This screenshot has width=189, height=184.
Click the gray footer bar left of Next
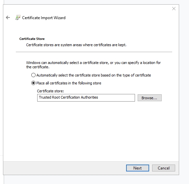pyautogui.click(x=65, y=168)
